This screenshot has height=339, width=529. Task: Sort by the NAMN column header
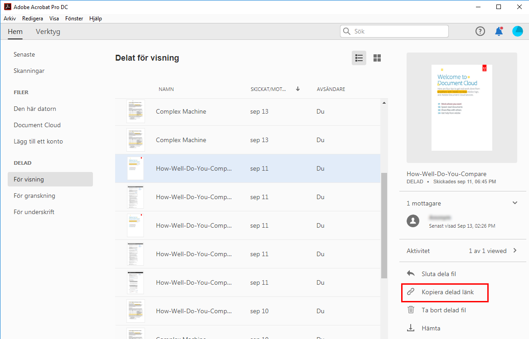(166, 89)
